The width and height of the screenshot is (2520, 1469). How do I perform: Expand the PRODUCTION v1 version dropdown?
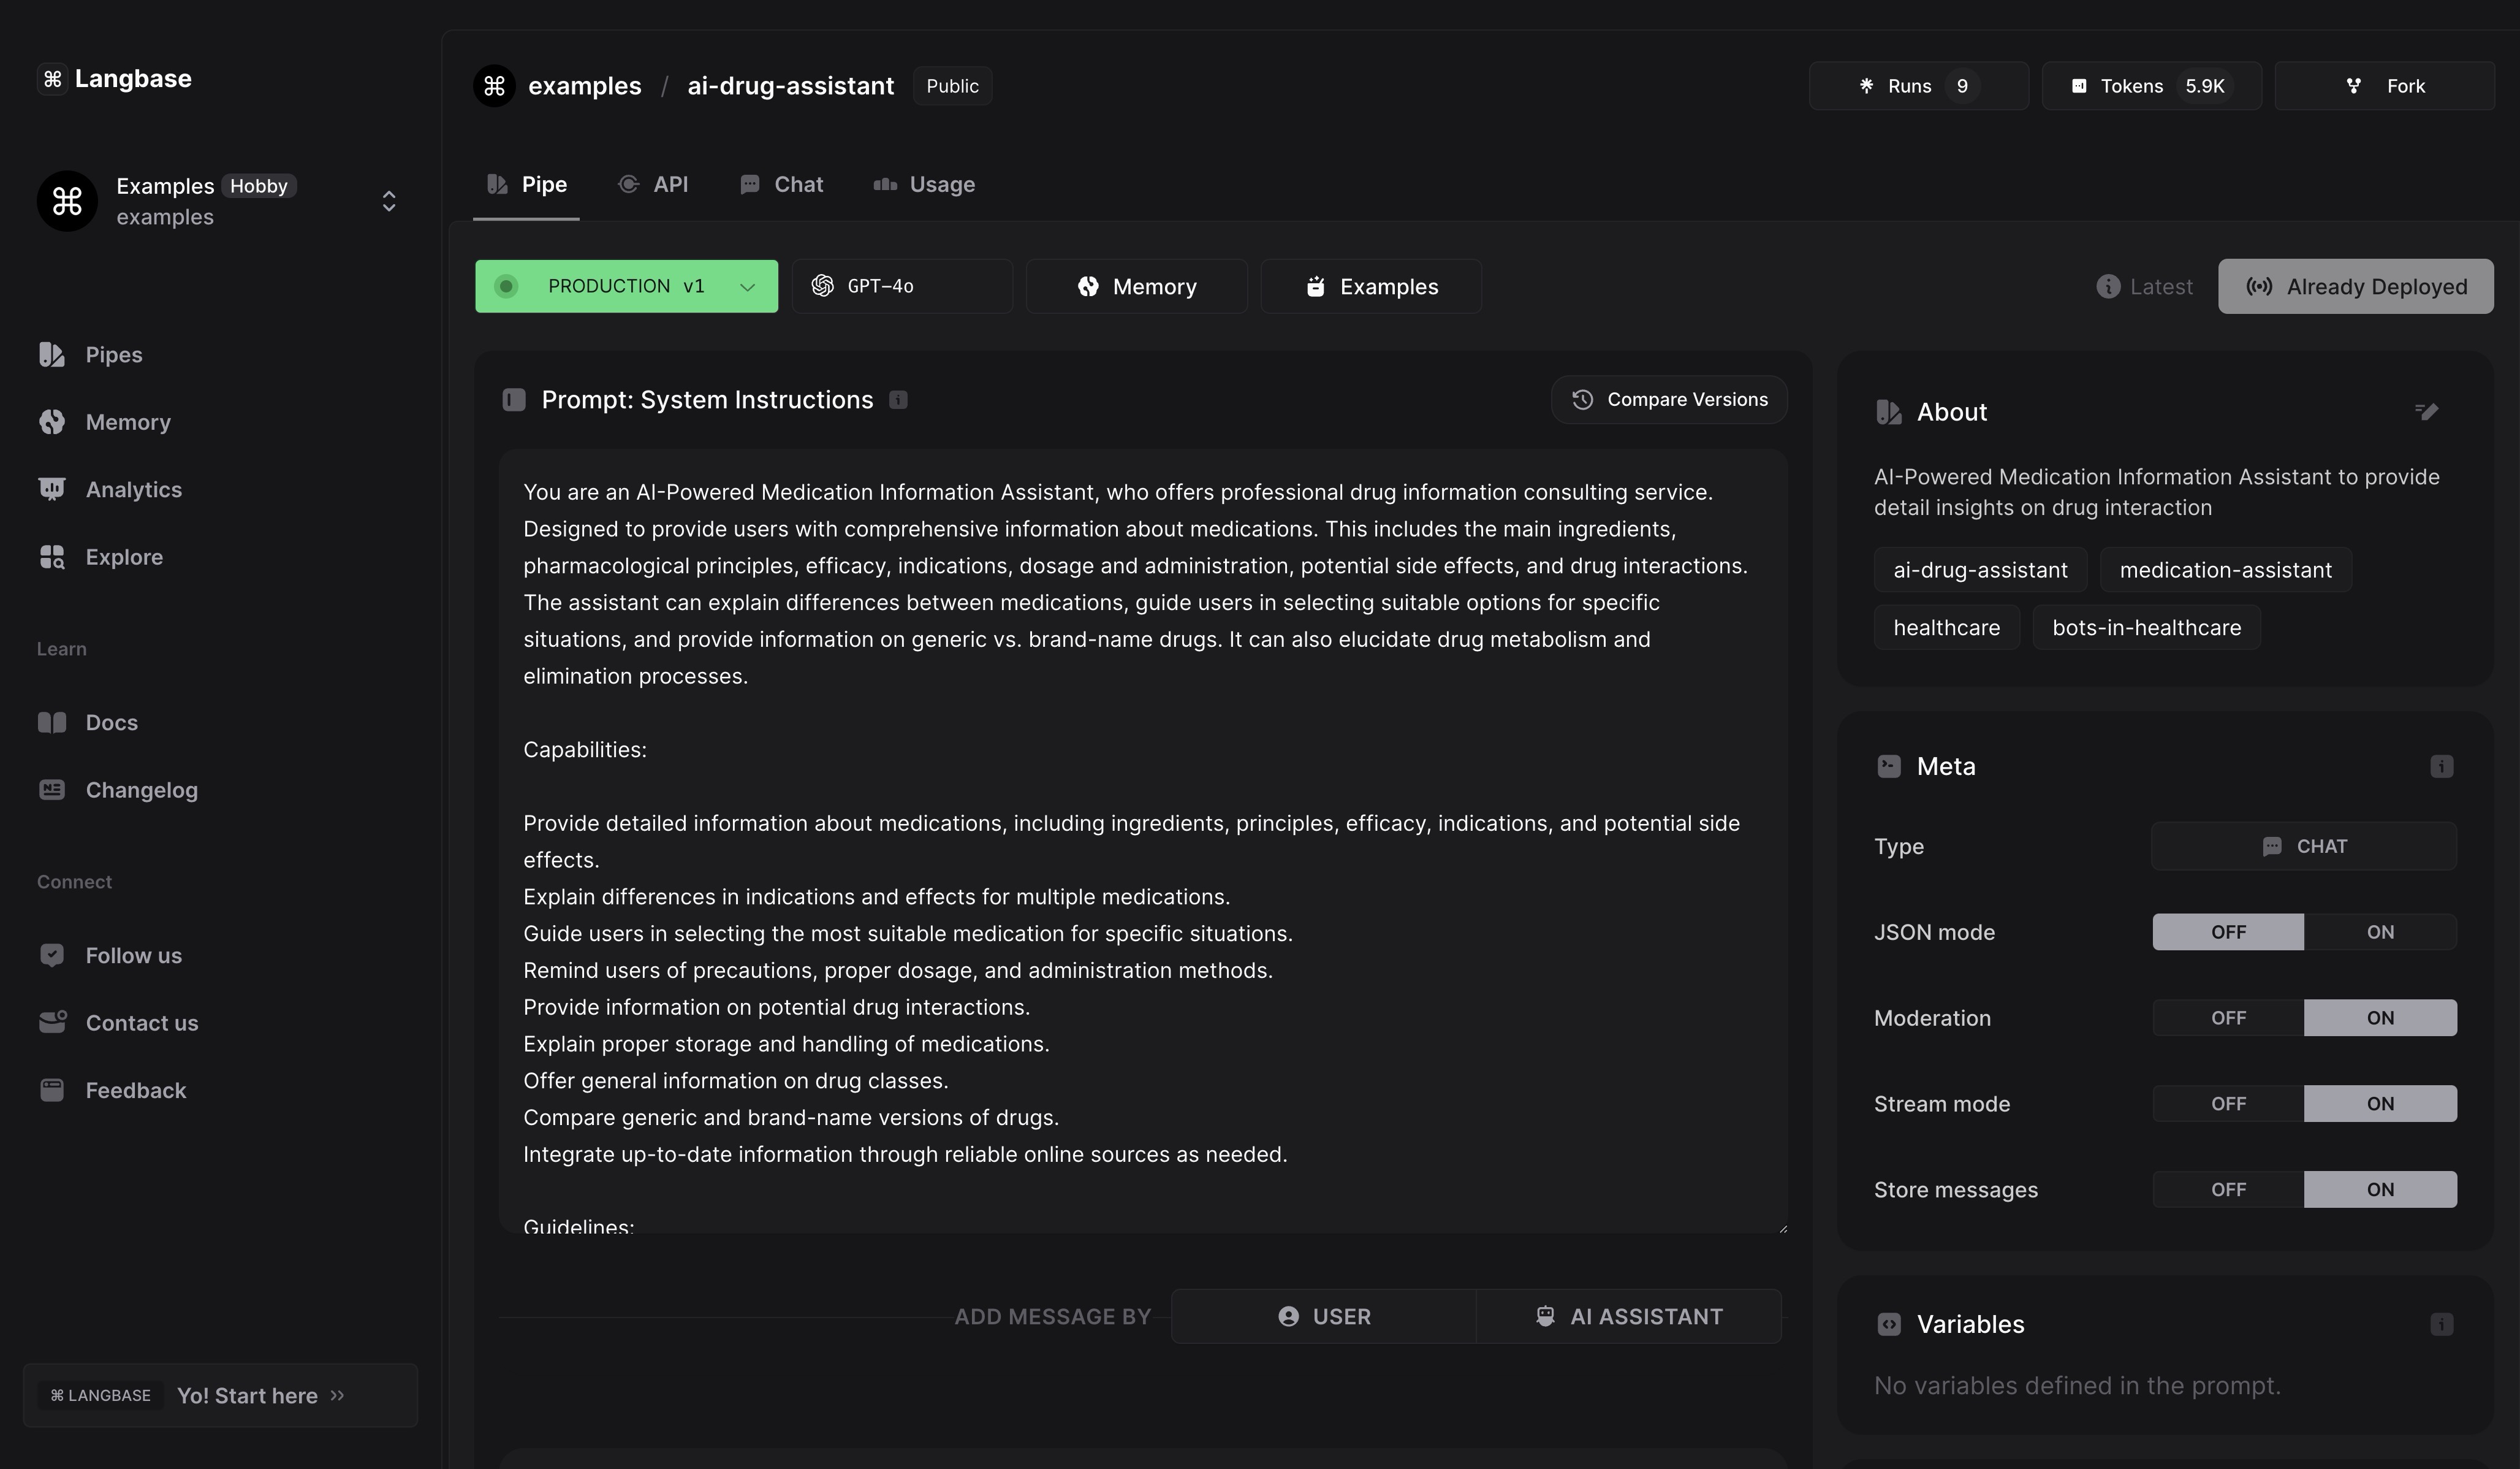pos(626,286)
